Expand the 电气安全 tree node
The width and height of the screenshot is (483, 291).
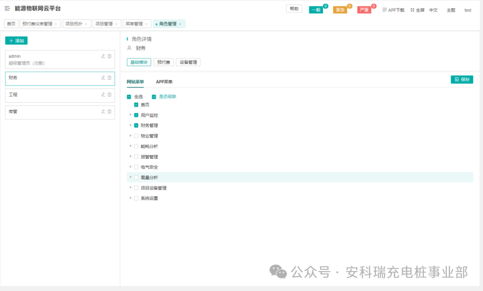[131, 167]
